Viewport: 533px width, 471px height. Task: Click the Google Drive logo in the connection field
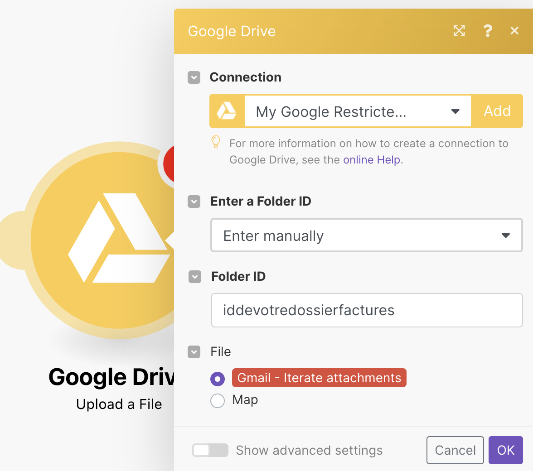click(x=227, y=111)
